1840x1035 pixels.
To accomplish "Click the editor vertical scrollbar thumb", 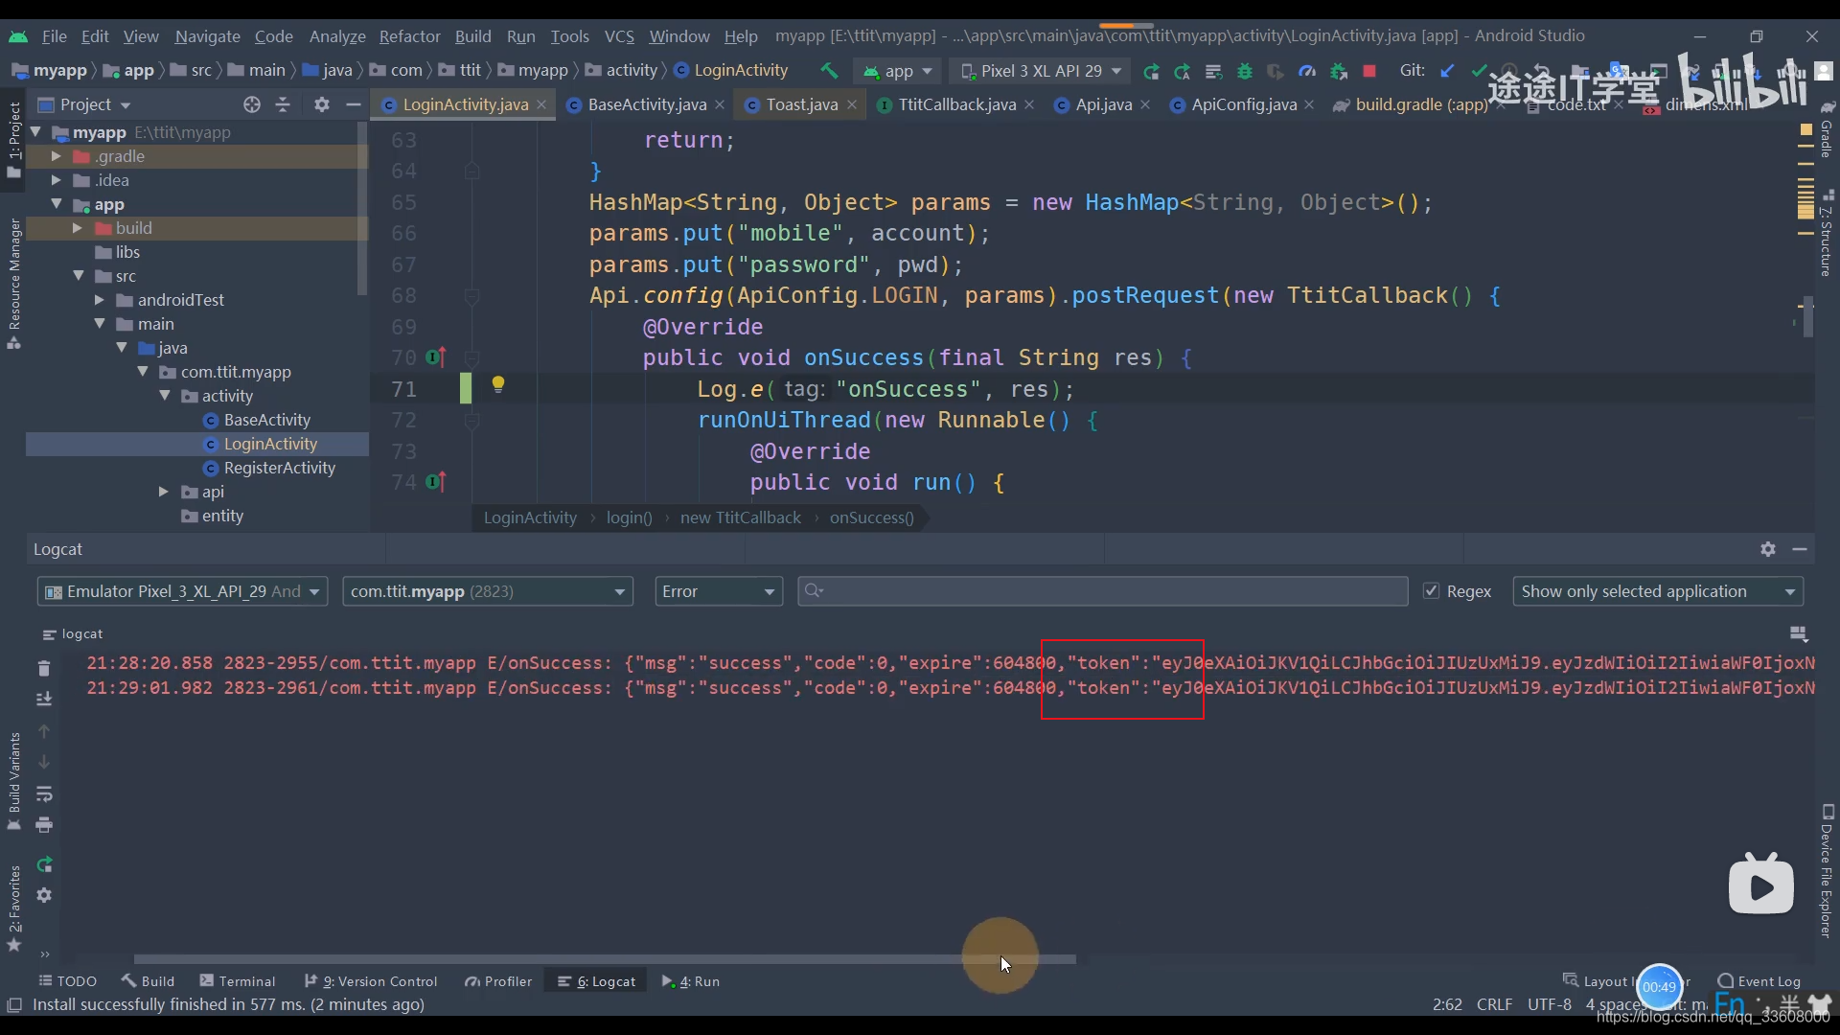I will (1807, 317).
